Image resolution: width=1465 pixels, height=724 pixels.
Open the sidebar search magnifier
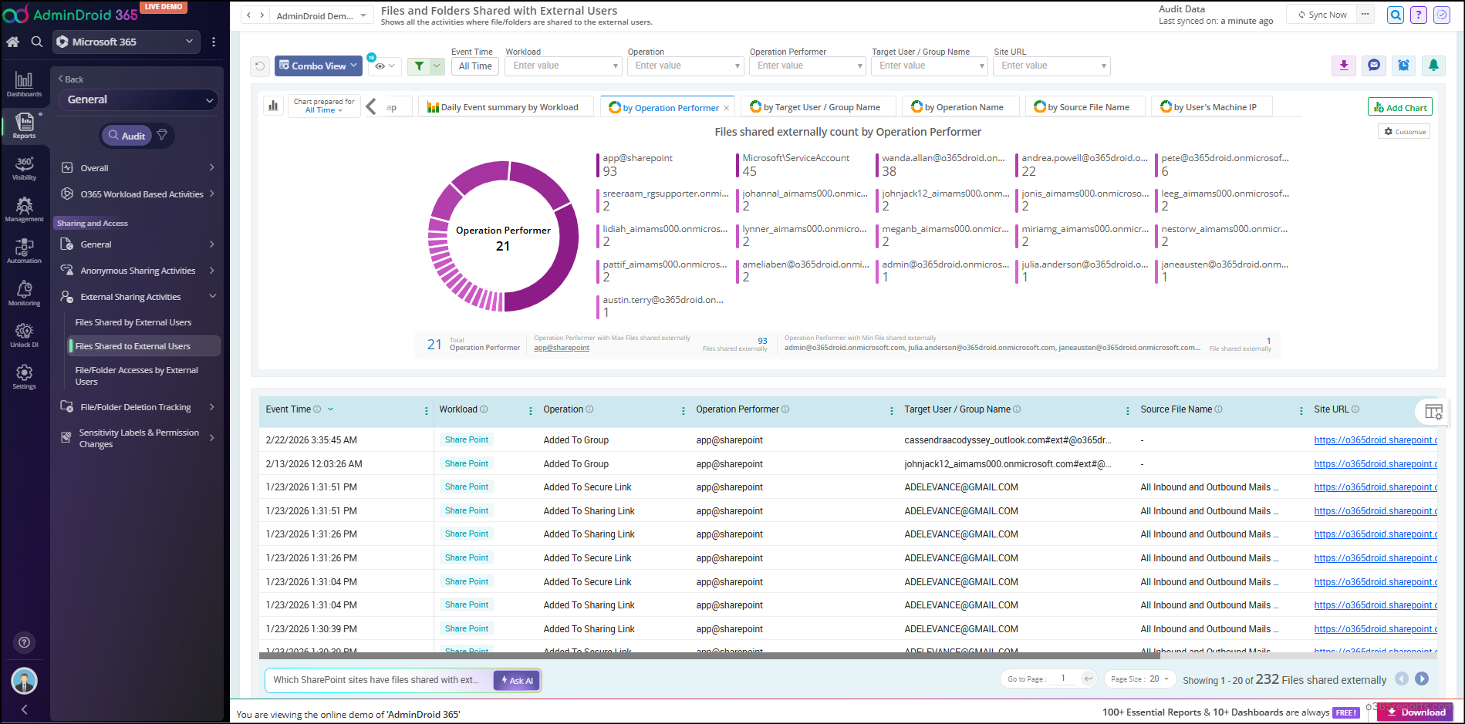click(x=37, y=42)
